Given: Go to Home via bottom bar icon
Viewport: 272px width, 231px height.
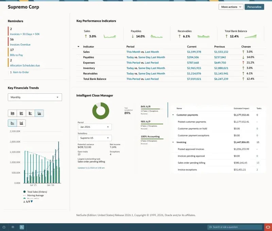Looking at the screenshot, I should 4,227.
